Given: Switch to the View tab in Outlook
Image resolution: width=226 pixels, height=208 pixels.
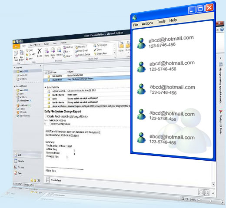Looking at the screenshot, I should [55, 43].
